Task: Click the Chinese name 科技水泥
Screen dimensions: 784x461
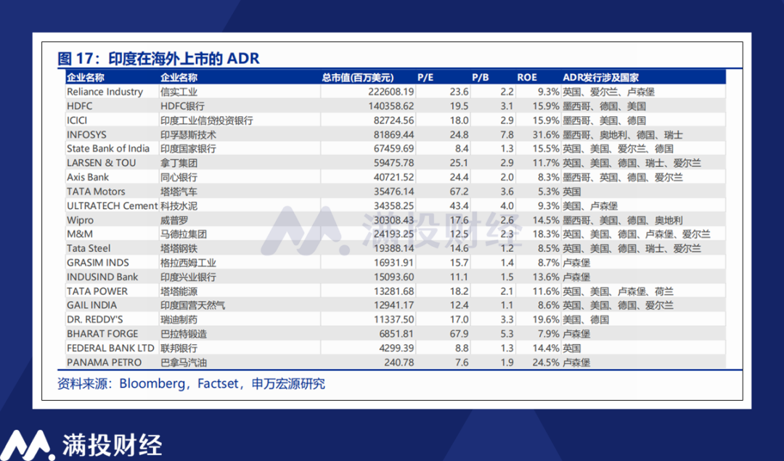Action: point(179,205)
